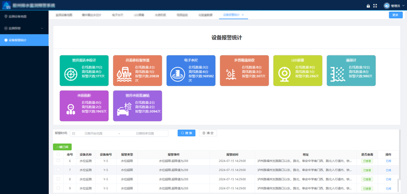Click the icon beside 设备报警统计 in sidebar

(x=6, y=40)
